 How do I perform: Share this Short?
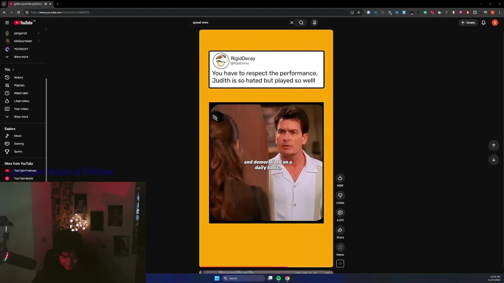click(x=340, y=230)
